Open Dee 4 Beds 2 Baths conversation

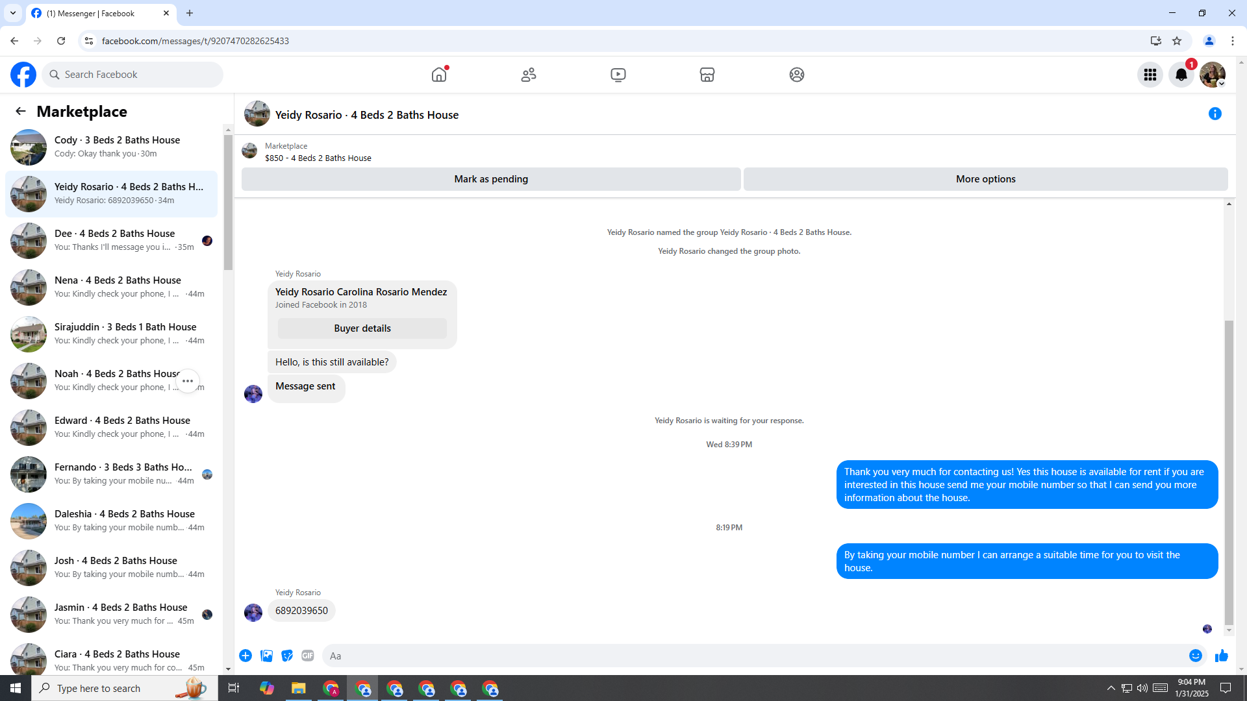tap(112, 241)
